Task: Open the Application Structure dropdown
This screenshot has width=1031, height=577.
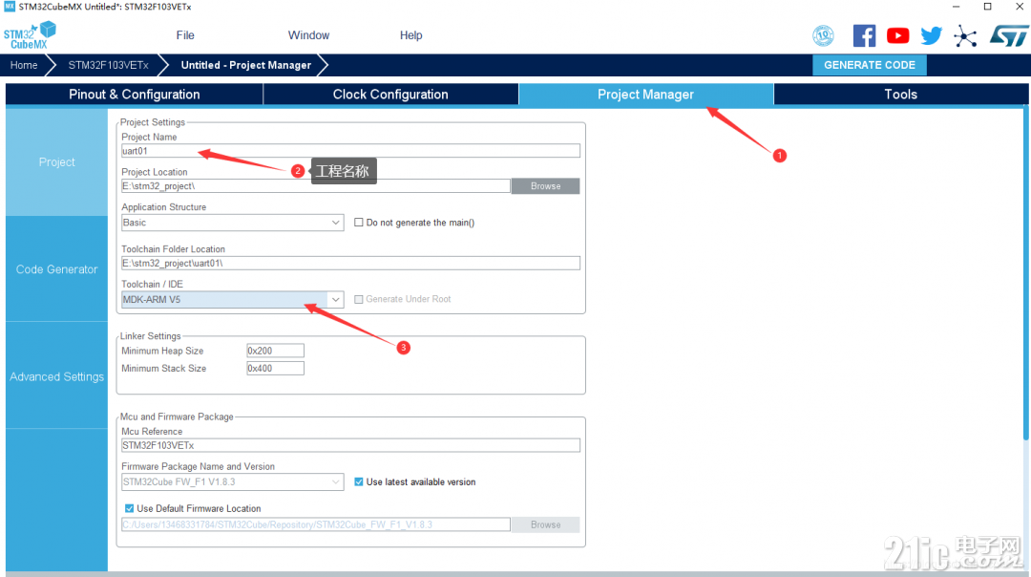Action: coord(232,223)
